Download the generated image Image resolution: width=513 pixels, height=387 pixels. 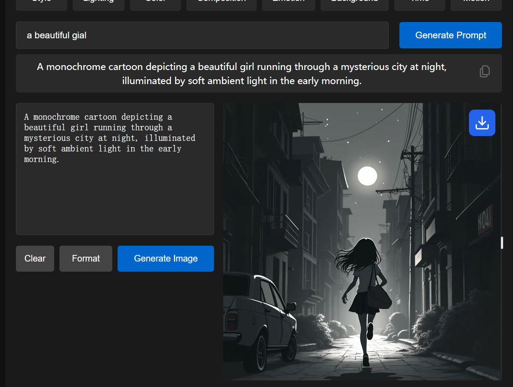[482, 123]
